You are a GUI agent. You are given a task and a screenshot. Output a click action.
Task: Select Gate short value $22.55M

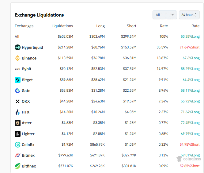click(x=130, y=90)
